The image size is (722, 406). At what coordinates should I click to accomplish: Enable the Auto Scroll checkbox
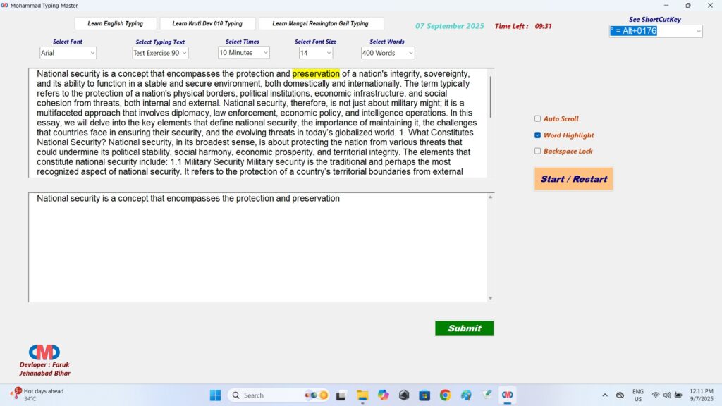[x=538, y=119]
